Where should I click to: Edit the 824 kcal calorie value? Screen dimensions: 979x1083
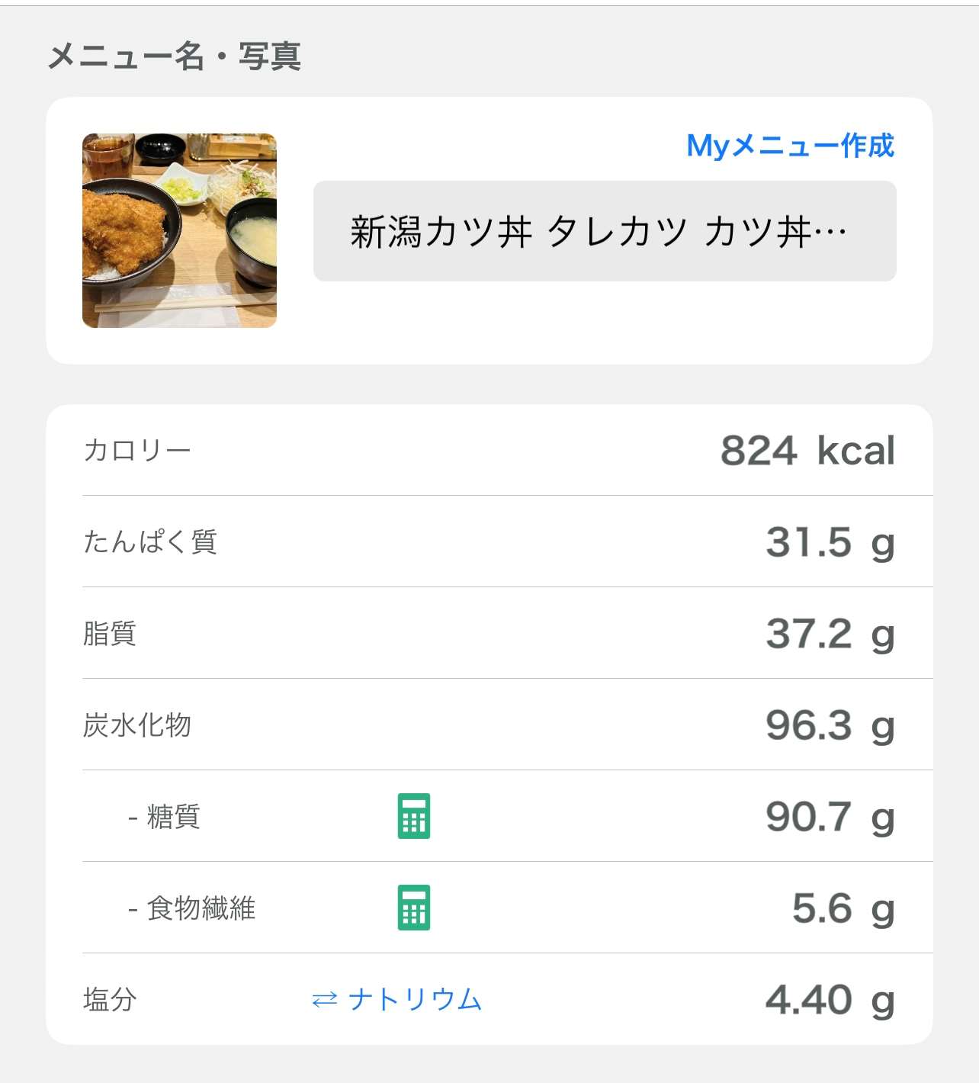807,450
